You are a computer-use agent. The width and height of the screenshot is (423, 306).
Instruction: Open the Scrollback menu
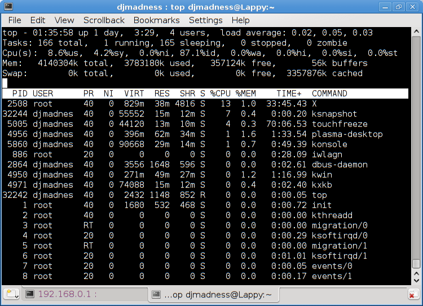104,20
